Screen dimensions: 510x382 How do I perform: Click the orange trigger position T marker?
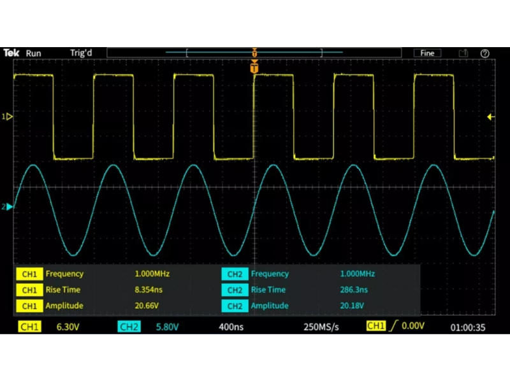254,67
